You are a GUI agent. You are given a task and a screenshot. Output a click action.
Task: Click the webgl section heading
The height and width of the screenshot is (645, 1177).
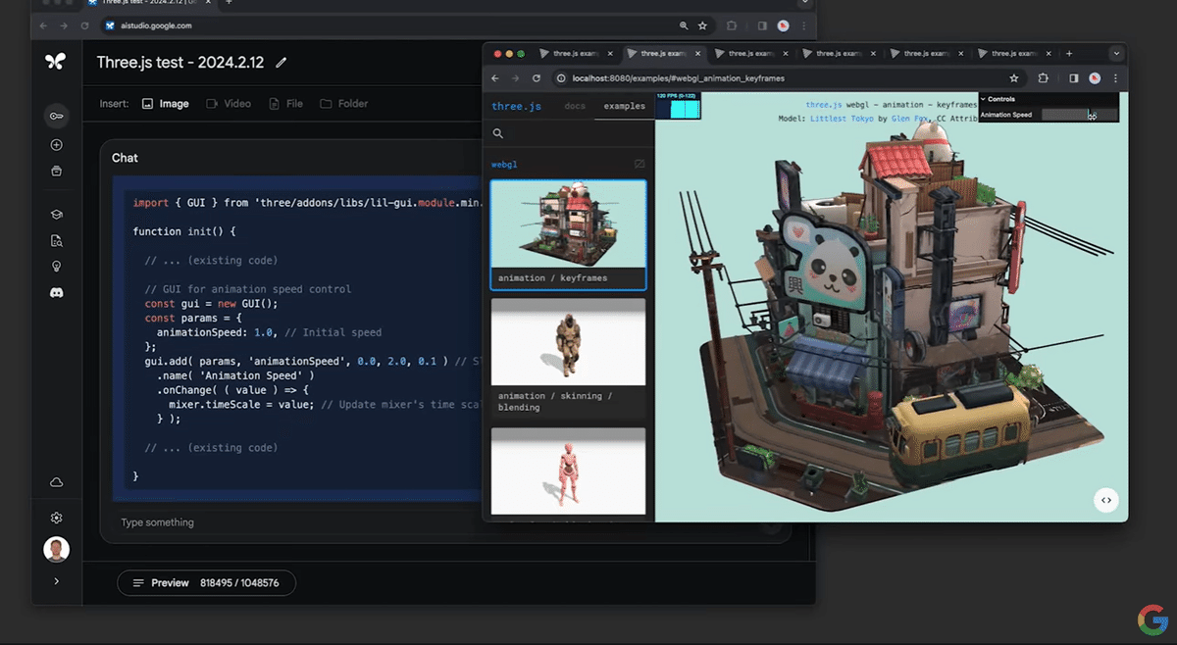coord(503,165)
